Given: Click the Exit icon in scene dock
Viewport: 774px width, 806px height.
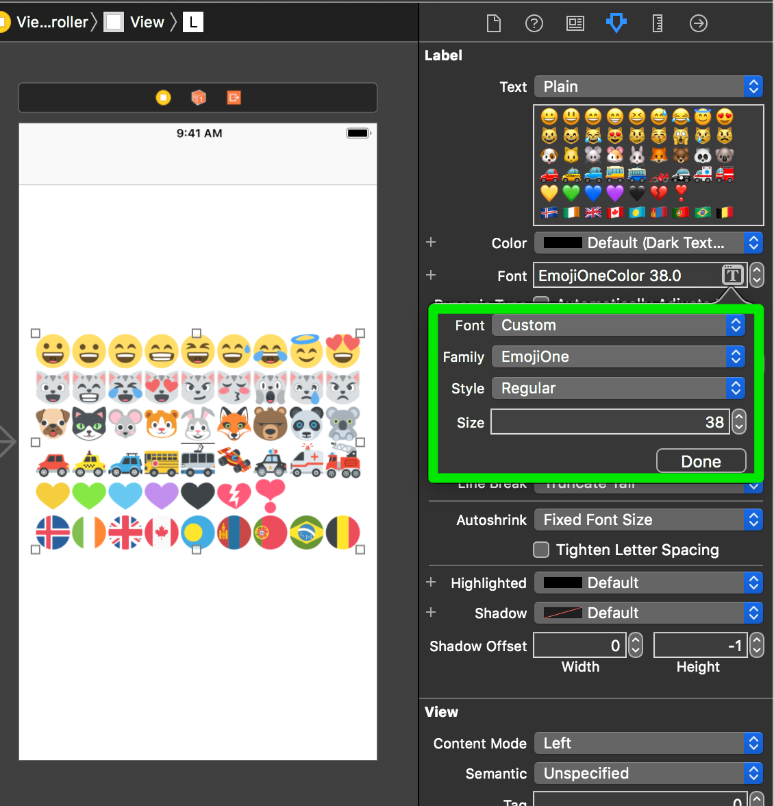Looking at the screenshot, I should 234,97.
